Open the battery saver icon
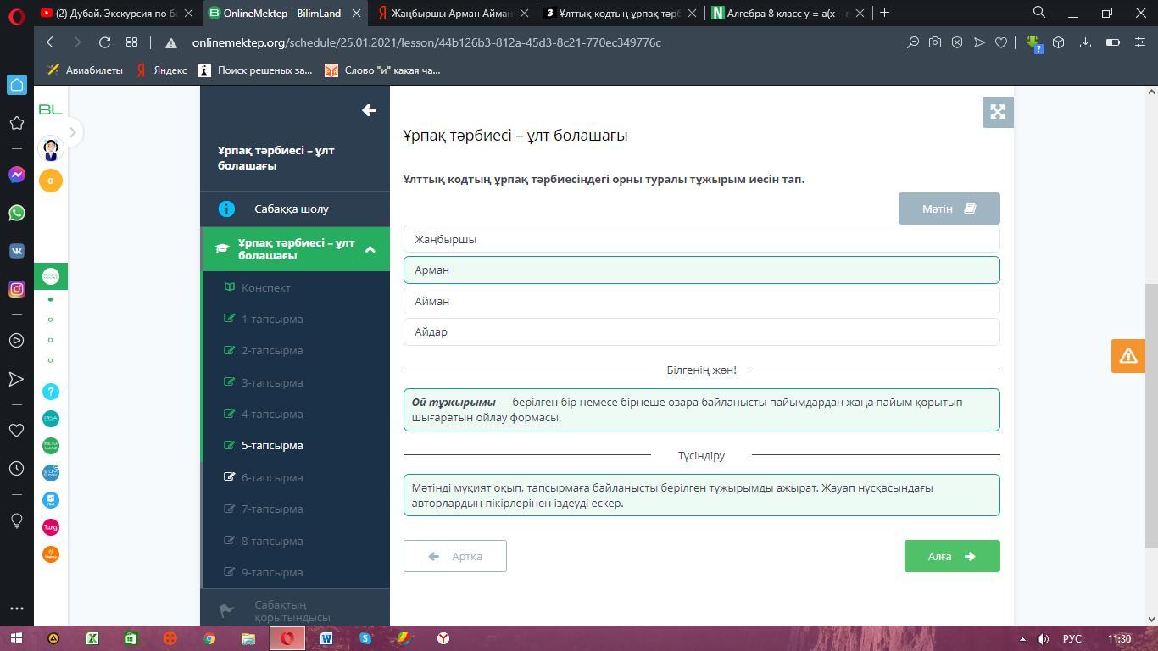Viewport: 1158px width, 651px height. point(1113,42)
